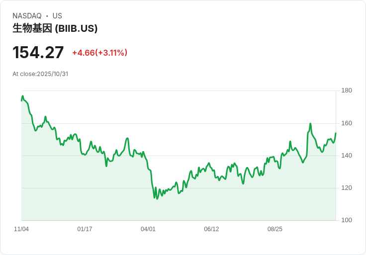
Task: Click the 01/17 x-axis date label
Action: tap(85, 229)
